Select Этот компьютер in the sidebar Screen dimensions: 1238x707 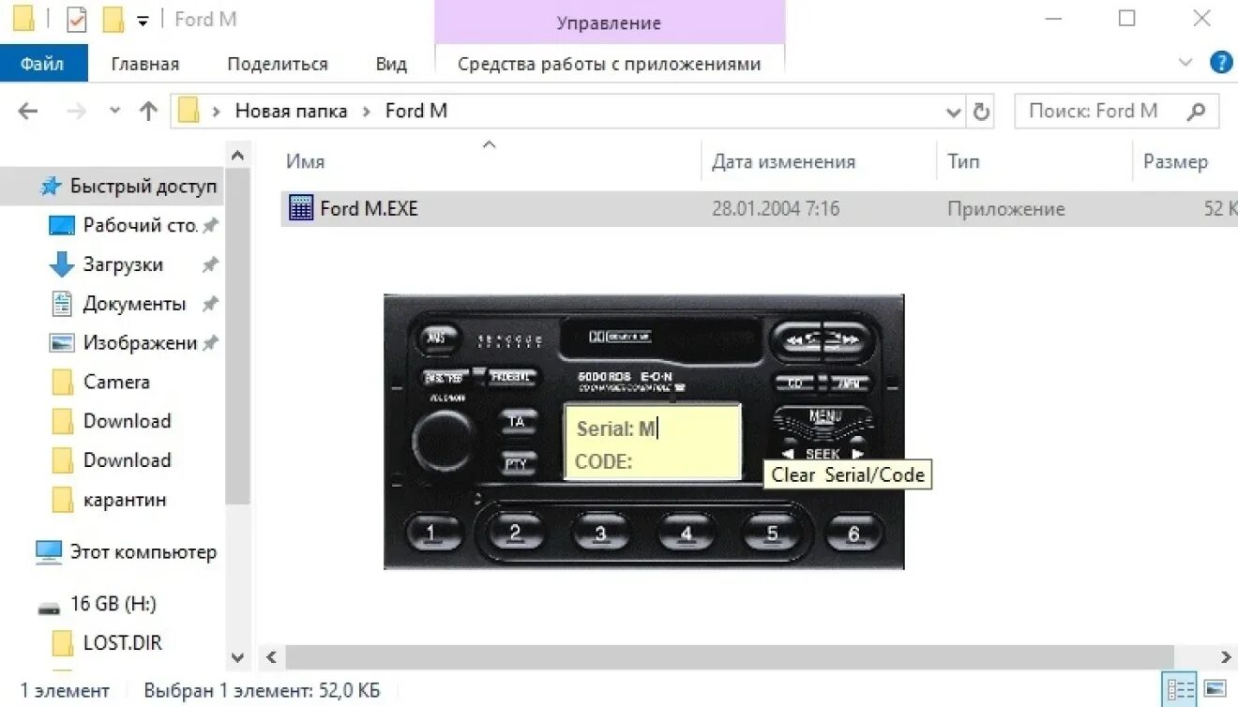coord(126,552)
